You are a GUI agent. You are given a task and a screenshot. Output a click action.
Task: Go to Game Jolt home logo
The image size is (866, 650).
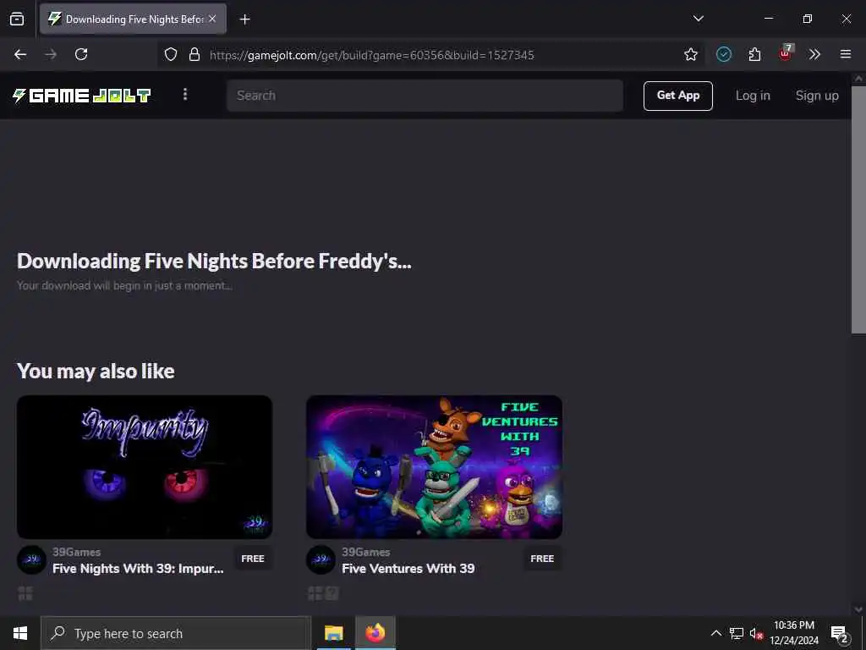[81, 96]
